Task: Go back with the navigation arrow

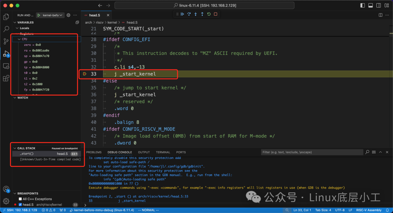Action: coord(100,5)
